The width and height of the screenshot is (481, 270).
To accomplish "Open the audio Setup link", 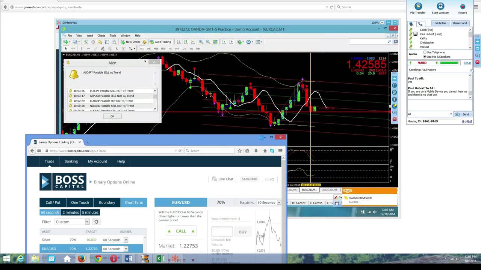I will [x=467, y=63].
